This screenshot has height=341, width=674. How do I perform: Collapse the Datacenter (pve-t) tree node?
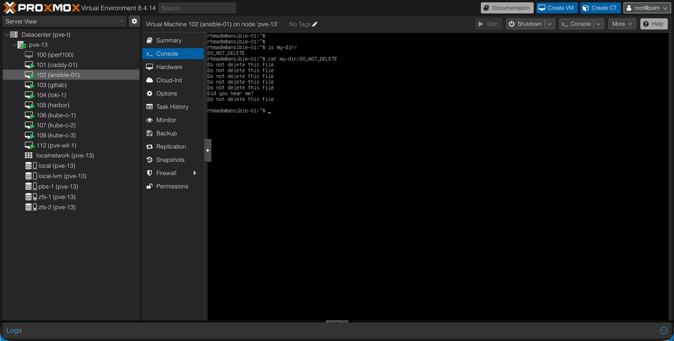[6, 35]
